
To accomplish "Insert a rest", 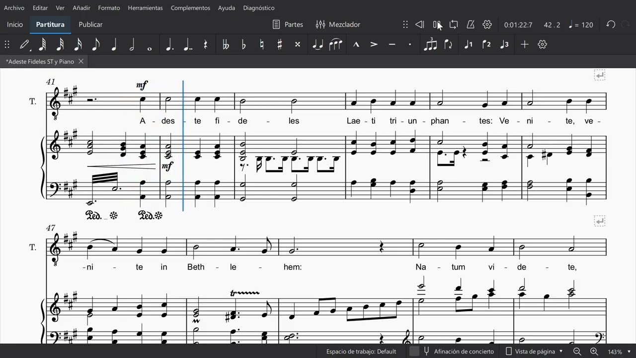I will click(x=205, y=44).
